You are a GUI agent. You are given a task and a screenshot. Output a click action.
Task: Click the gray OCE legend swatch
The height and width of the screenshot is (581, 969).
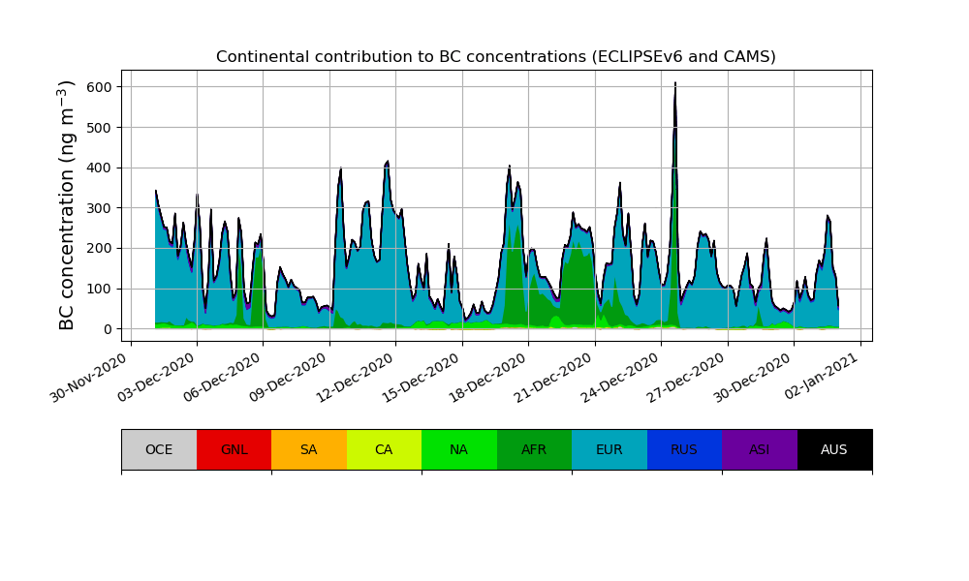point(159,449)
